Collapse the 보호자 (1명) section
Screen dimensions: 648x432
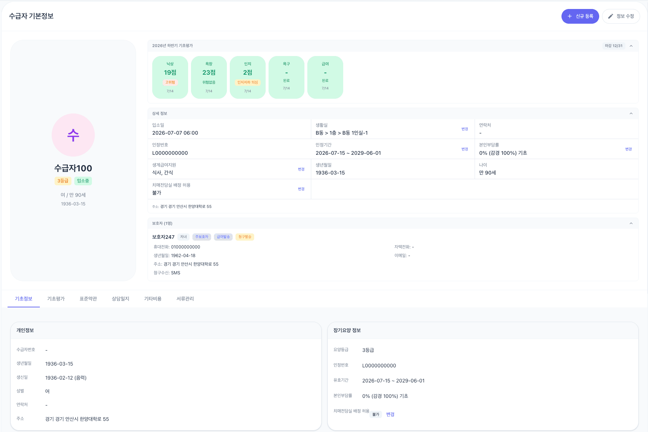[631, 223]
